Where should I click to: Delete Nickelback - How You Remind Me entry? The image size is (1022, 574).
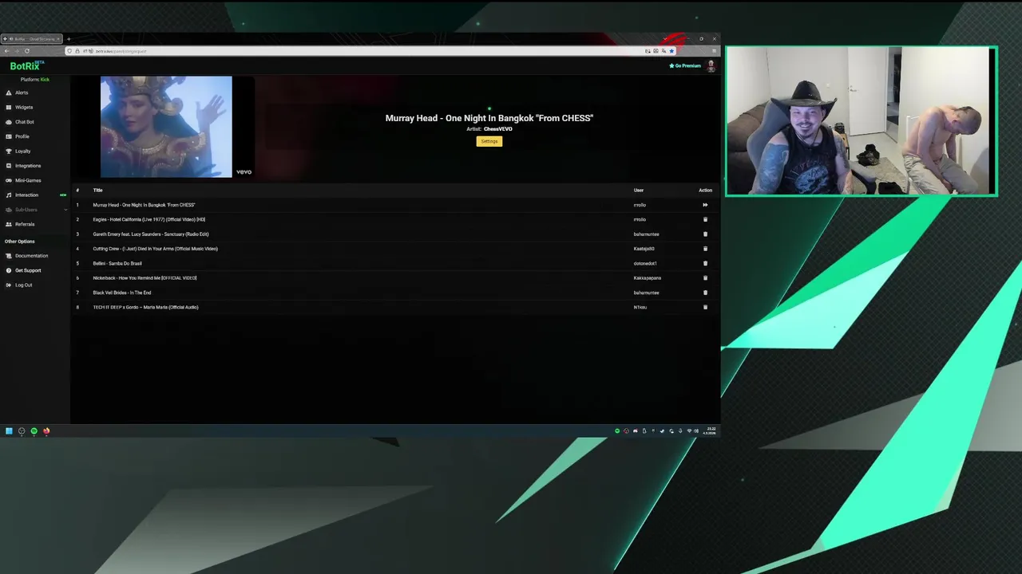tap(705, 278)
